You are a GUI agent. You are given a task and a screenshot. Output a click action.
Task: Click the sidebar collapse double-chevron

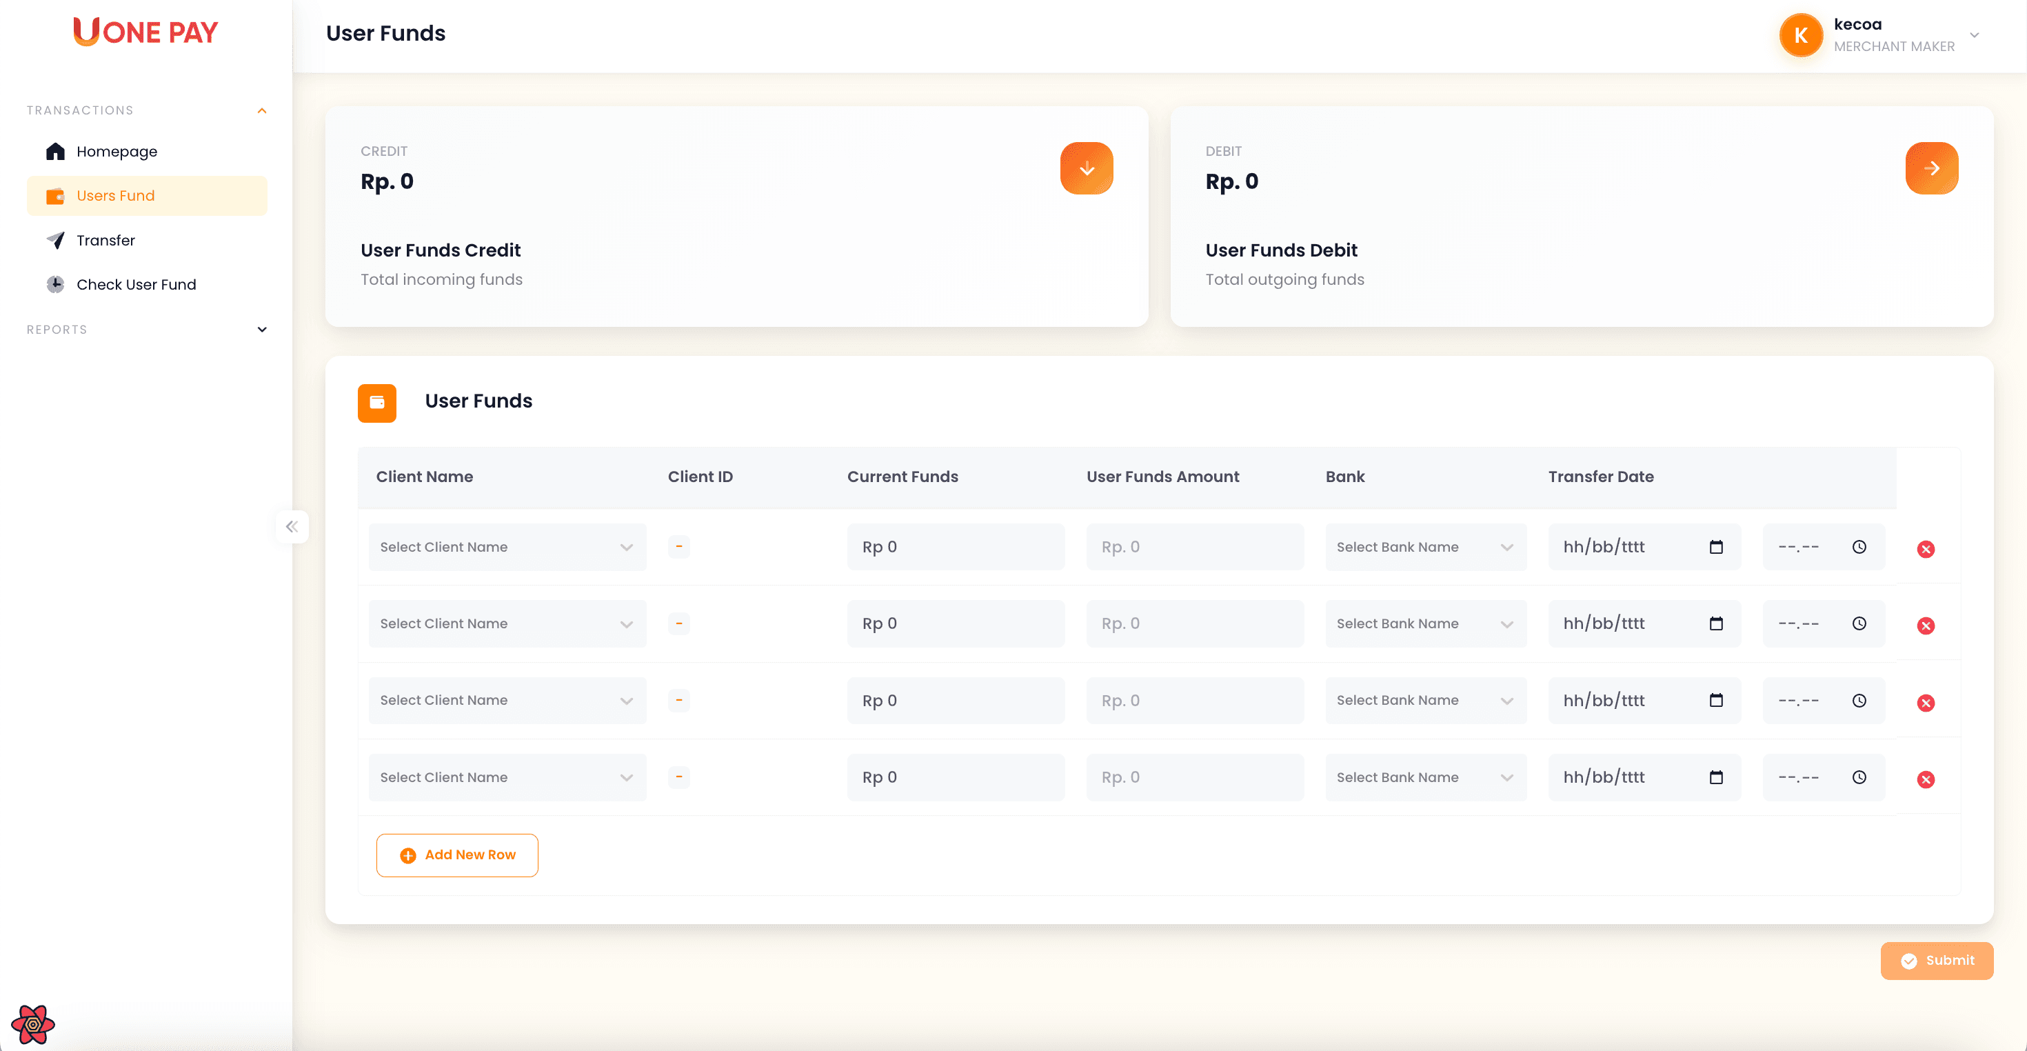[x=292, y=527]
